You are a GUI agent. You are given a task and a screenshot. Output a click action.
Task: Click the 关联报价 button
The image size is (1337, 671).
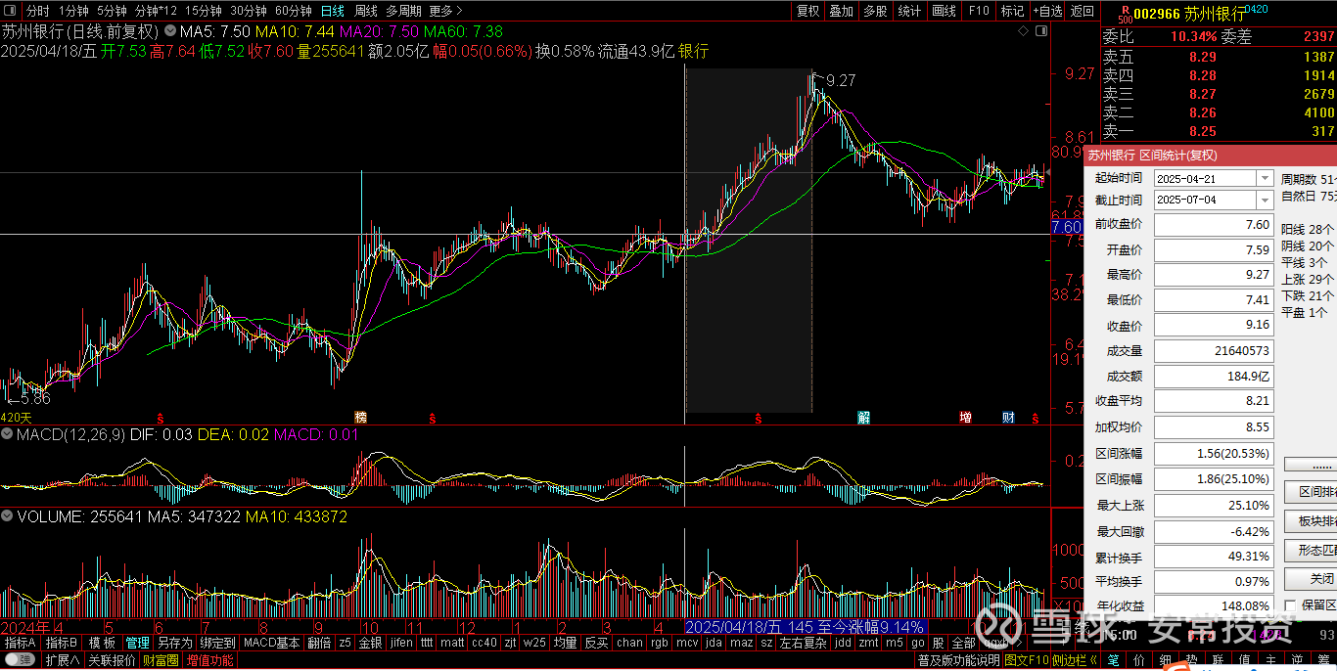112,660
